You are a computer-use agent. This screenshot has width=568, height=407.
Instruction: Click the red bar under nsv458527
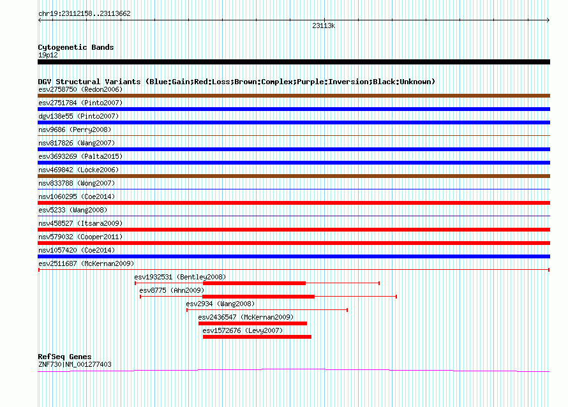tap(294, 230)
